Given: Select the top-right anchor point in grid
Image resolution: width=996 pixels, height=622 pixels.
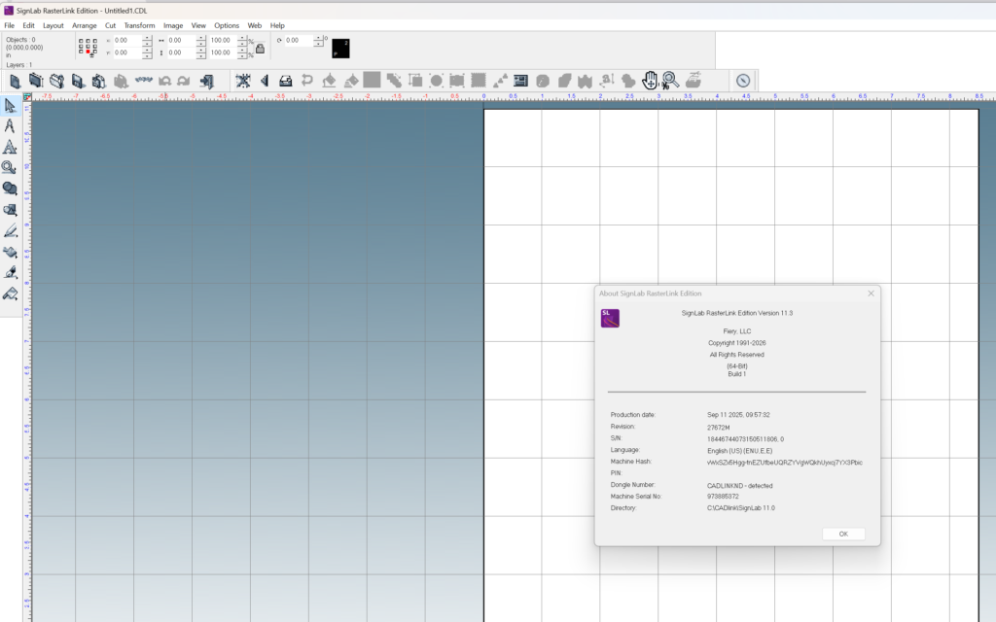Looking at the screenshot, I should pyautogui.click(x=94, y=41).
